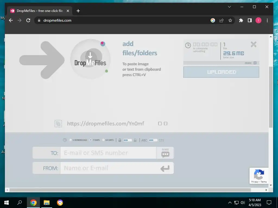View site info via the lock icon
This screenshot has height=208, width=278.
pos(39,20)
